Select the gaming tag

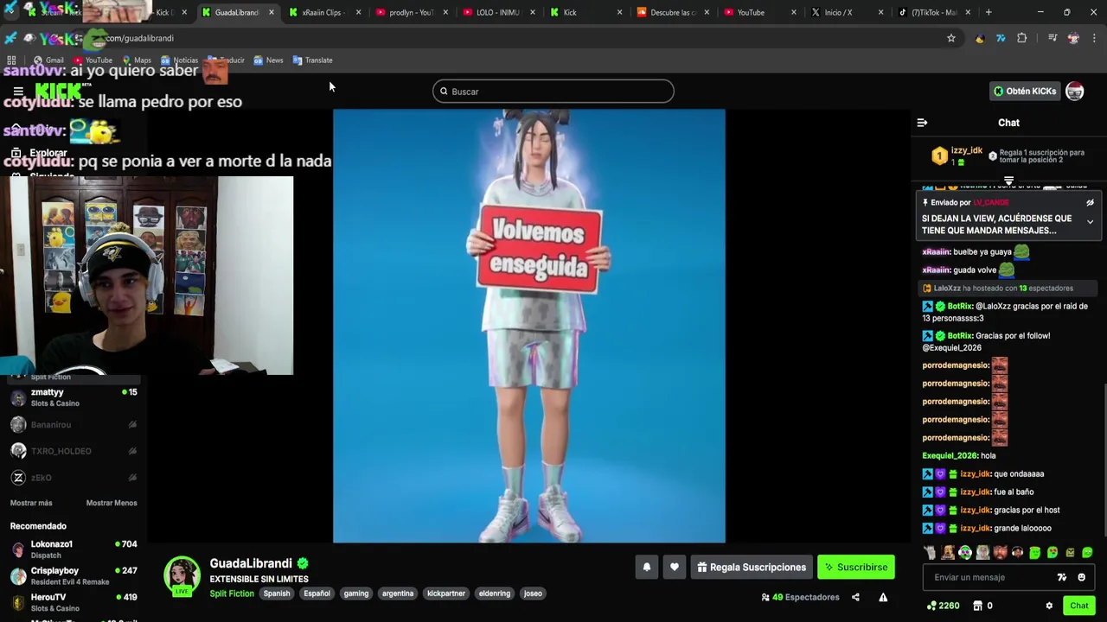click(x=356, y=593)
